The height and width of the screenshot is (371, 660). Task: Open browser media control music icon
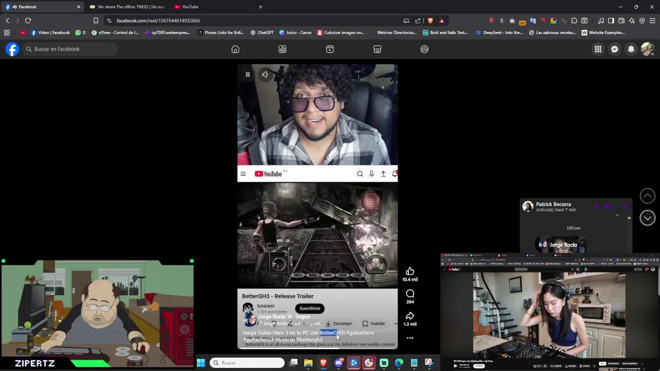[601, 21]
